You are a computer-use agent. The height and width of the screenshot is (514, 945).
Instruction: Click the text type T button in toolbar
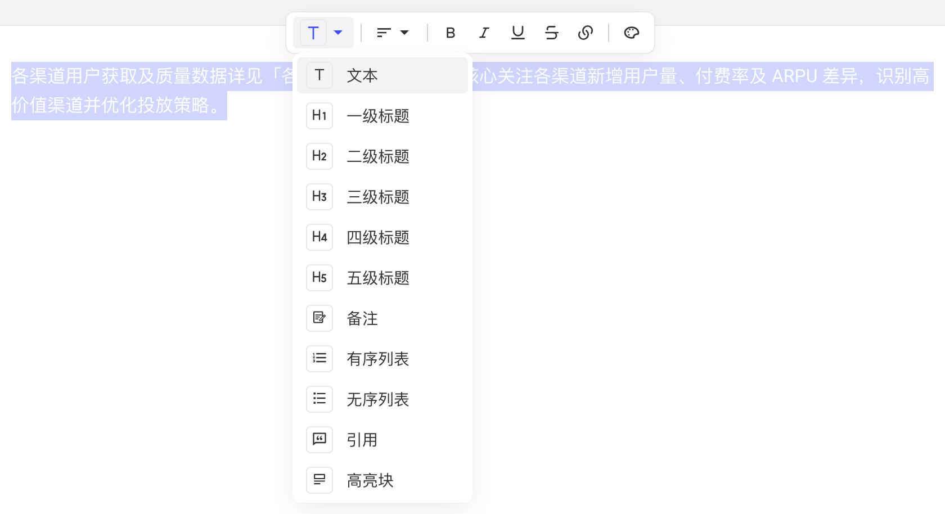[313, 33]
